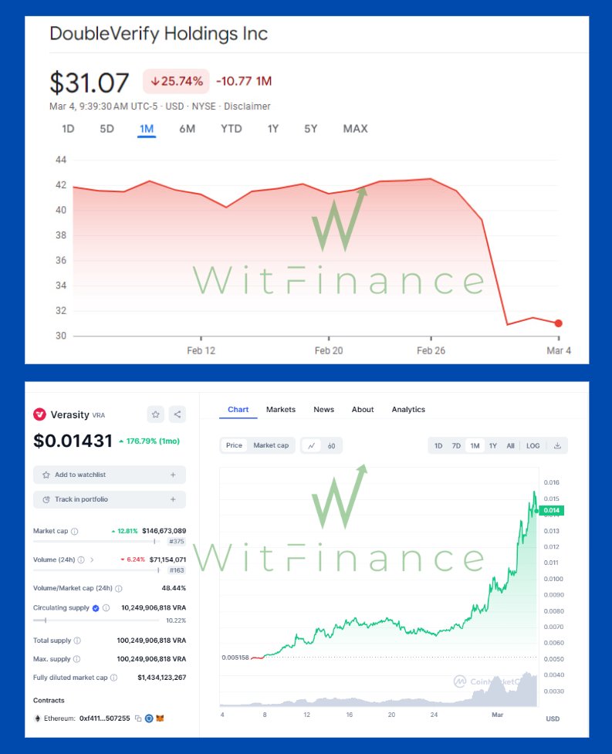612x754 pixels.
Task: Click the 0.005158 starting price label
Action: 235,658
